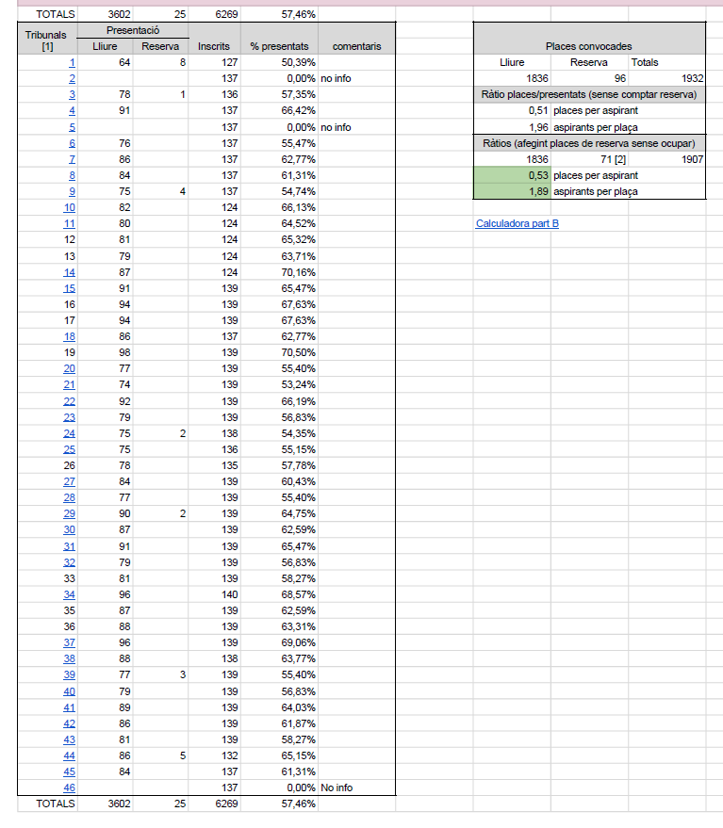Open tribunal 11 link
Viewport: 723px width, 828px height.
point(69,223)
